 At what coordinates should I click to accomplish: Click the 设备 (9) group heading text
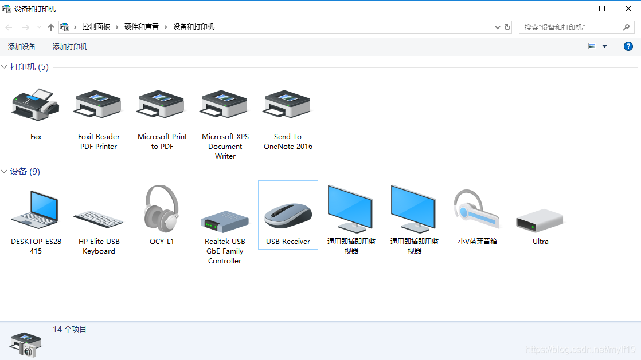(25, 172)
